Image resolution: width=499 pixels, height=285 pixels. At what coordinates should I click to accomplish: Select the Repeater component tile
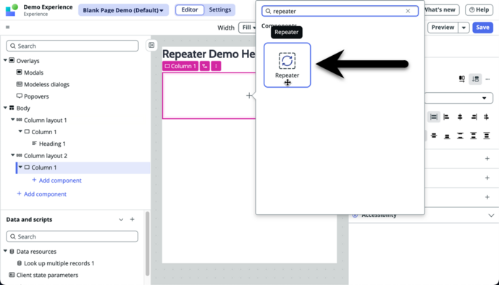(x=287, y=65)
